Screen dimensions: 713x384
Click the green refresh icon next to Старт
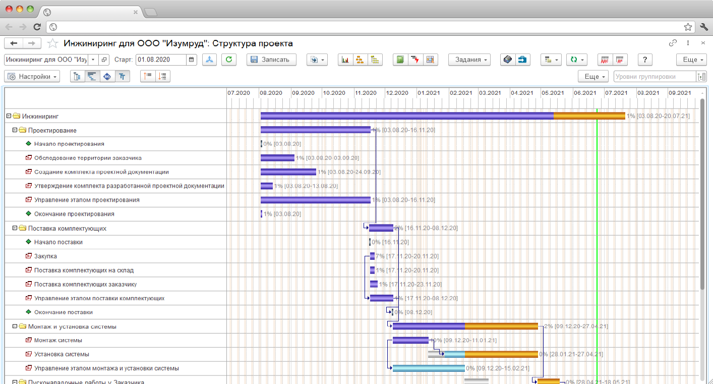tap(229, 60)
